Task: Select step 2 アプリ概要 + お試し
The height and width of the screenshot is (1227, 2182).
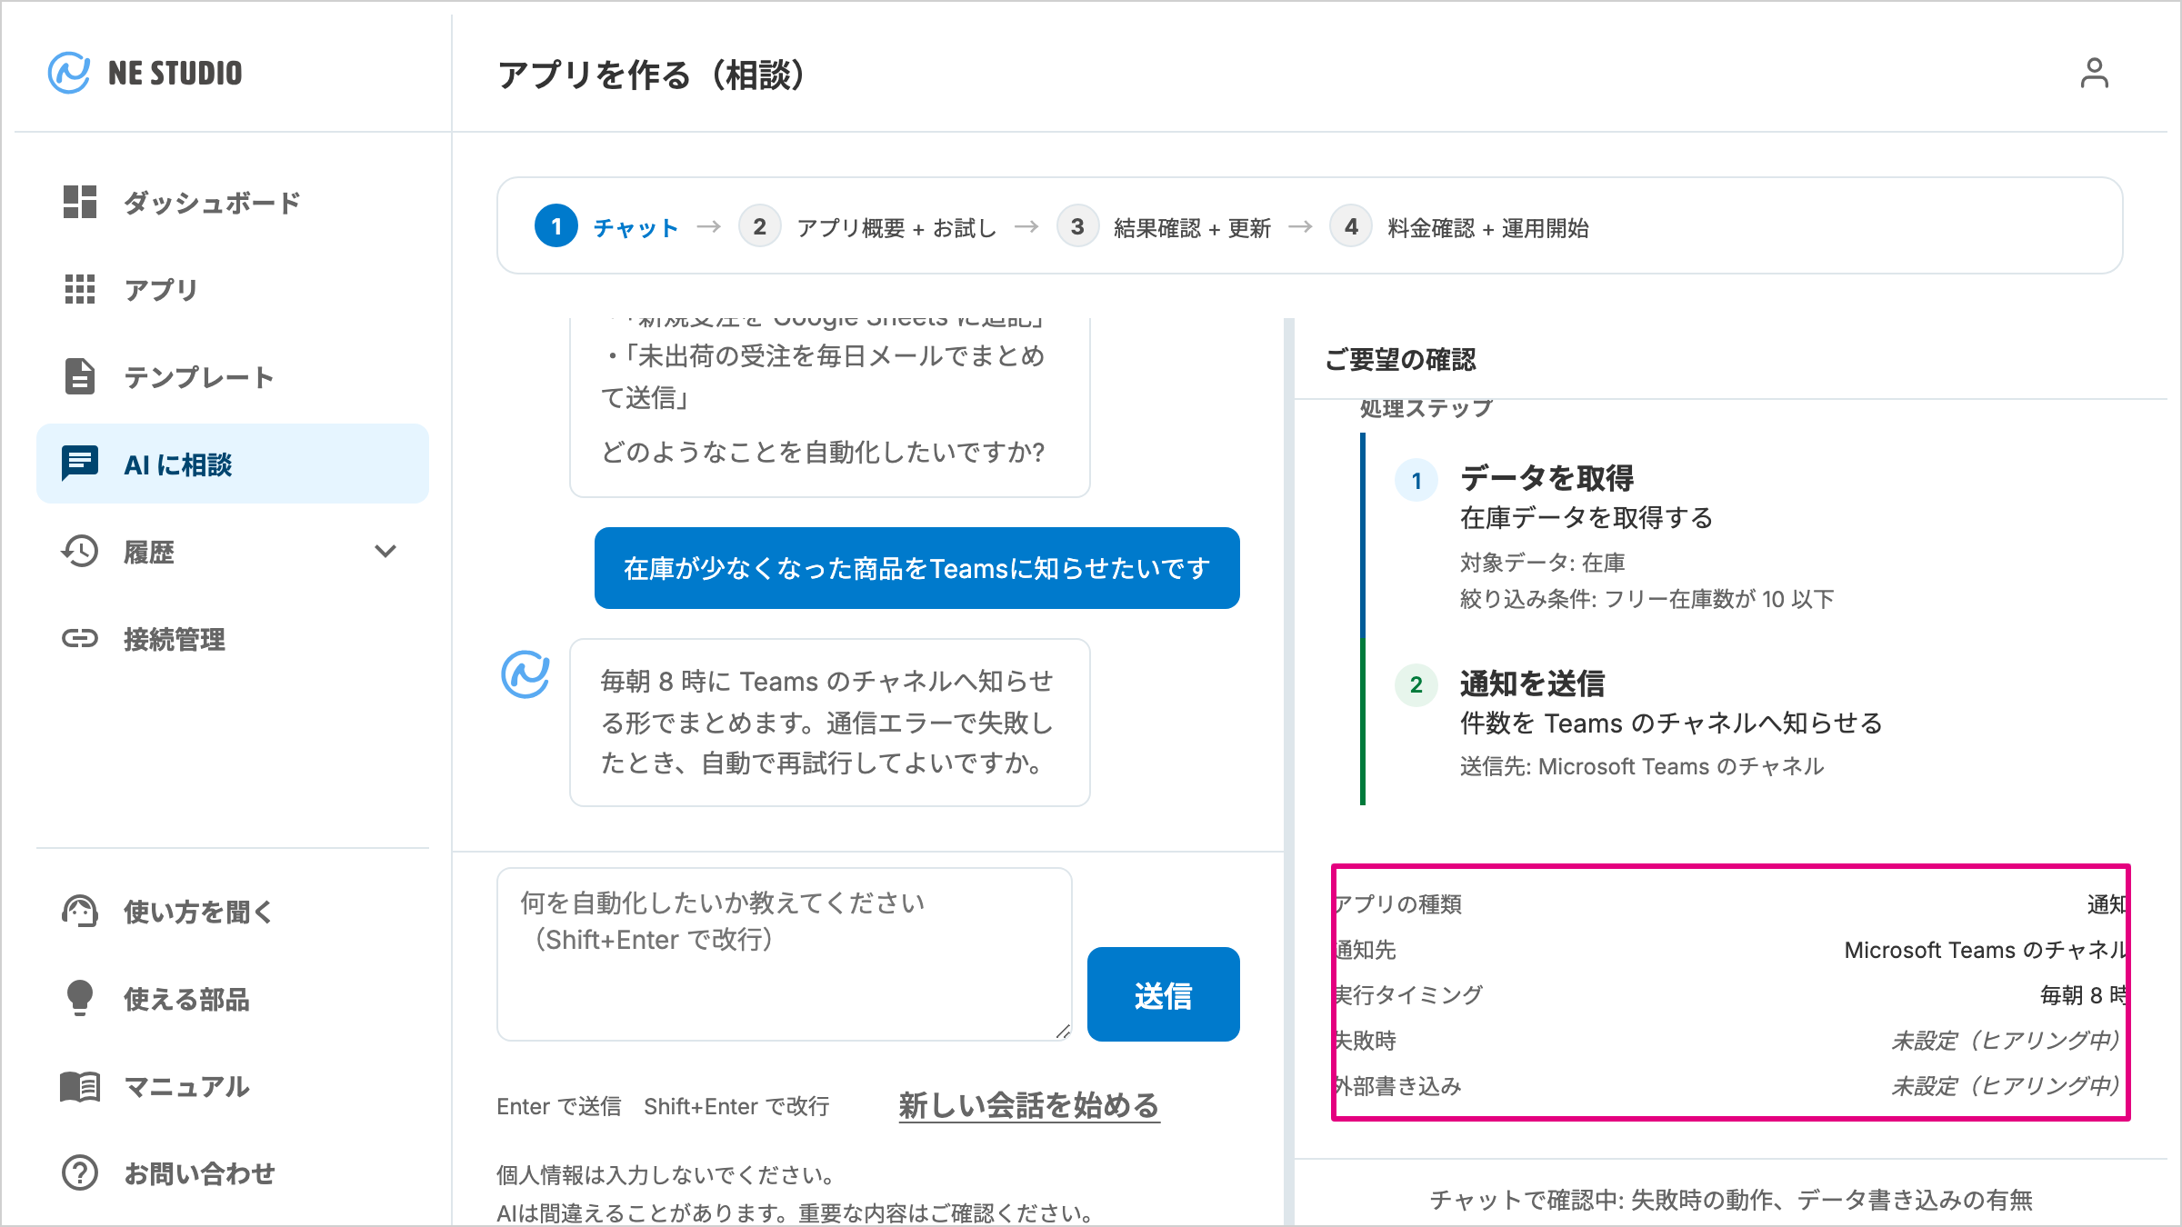Action: [867, 226]
